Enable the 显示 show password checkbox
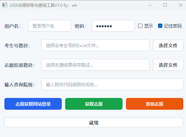This screenshot has width=186, height=137. click(140, 26)
